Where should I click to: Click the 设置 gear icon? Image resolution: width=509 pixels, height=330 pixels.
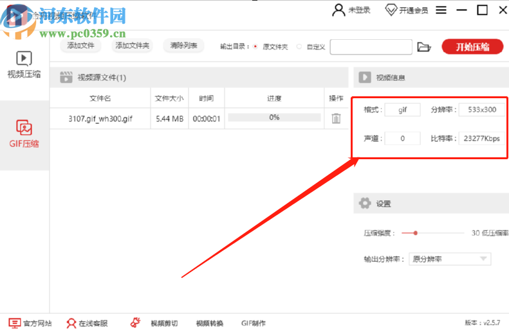(x=365, y=204)
